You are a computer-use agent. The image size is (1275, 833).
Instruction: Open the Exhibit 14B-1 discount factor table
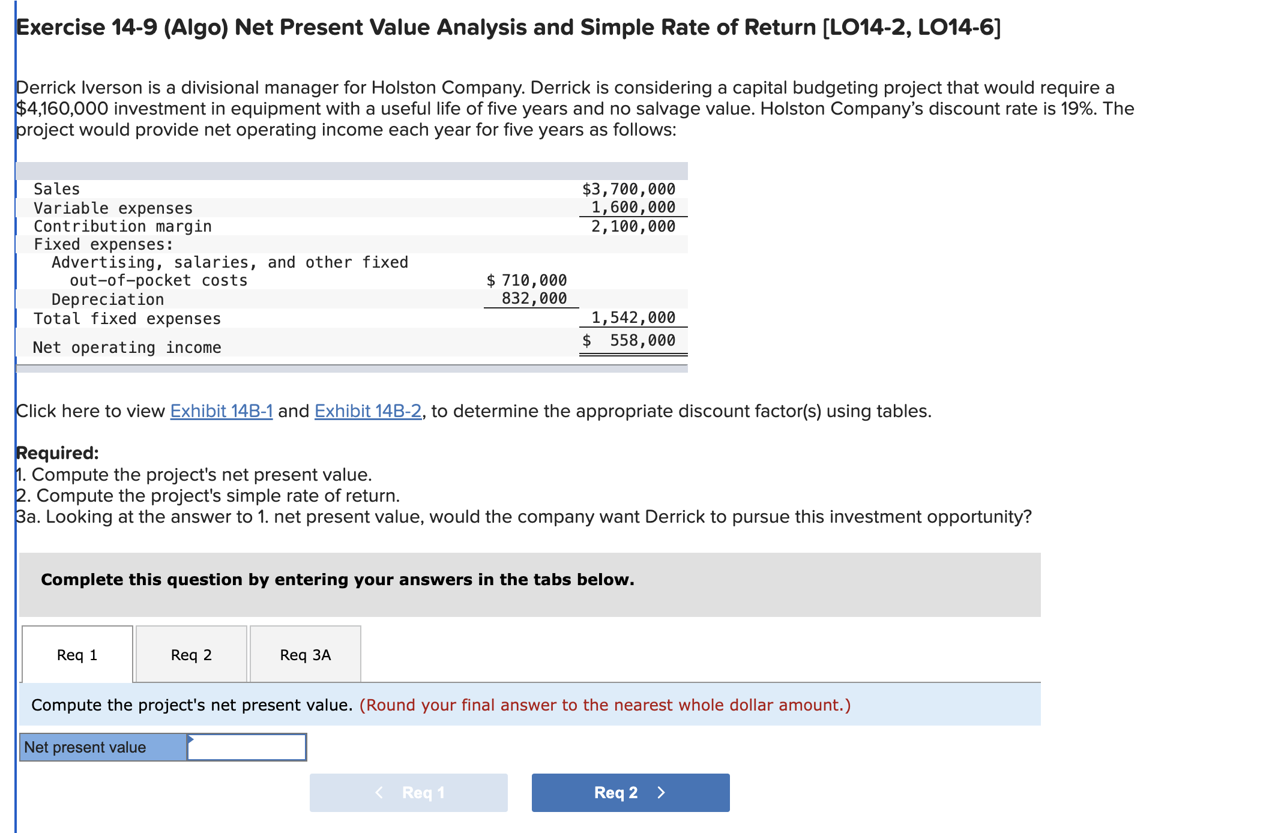[221, 411]
